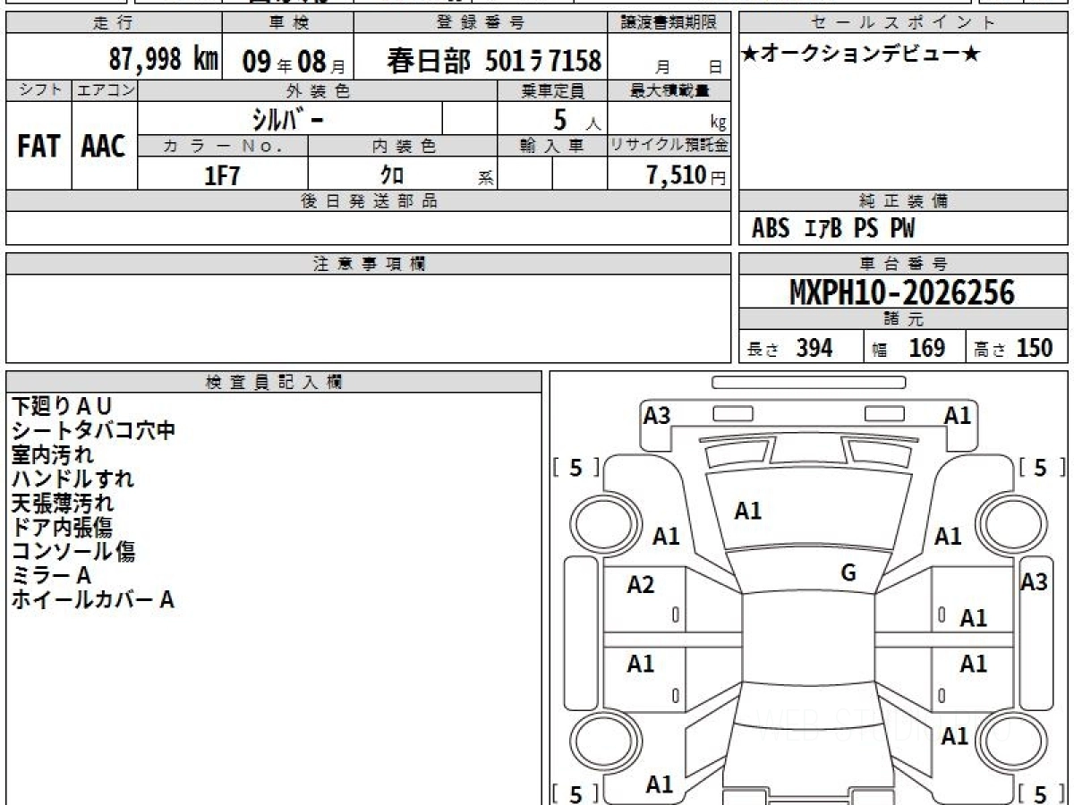Click the 87,998 km mileage value
1074x805 pixels.
click(163, 60)
